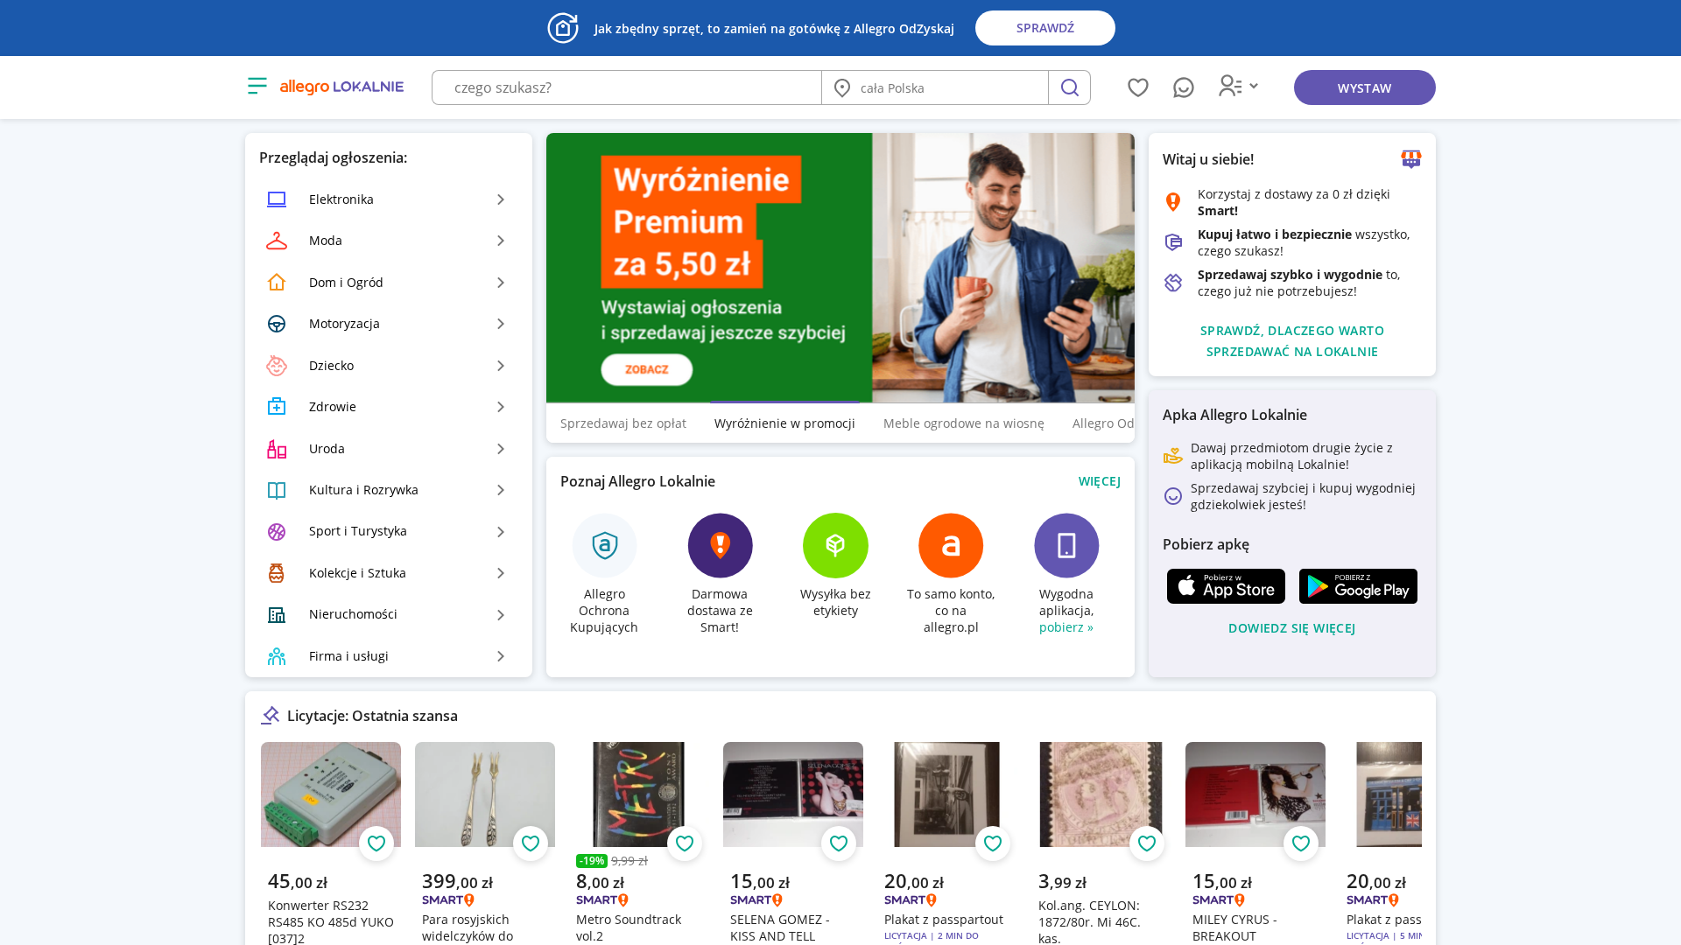
Task: Click the Kolekcje i Sztuka vase icon
Action: [x=277, y=573]
